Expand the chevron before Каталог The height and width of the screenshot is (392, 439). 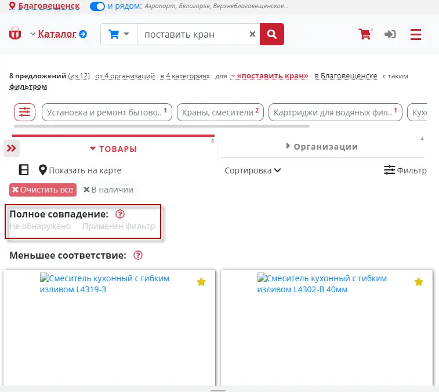pyautogui.click(x=32, y=34)
